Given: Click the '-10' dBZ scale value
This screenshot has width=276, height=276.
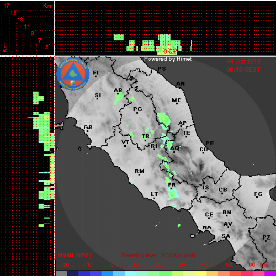Looking at the screenshot, I should tap(88, 265).
